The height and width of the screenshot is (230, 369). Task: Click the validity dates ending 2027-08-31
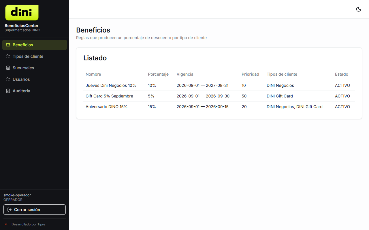pyautogui.click(x=203, y=85)
